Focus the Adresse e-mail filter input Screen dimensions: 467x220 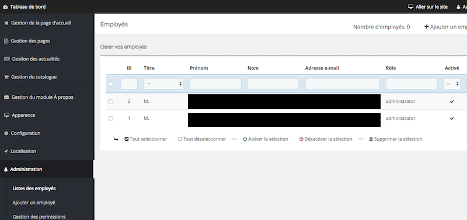tap(342, 84)
